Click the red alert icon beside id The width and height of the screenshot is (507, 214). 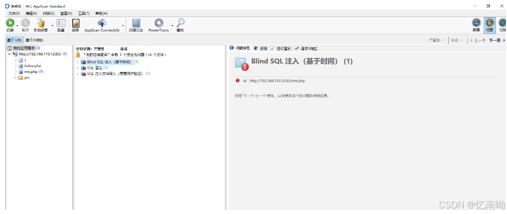click(238, 81)
